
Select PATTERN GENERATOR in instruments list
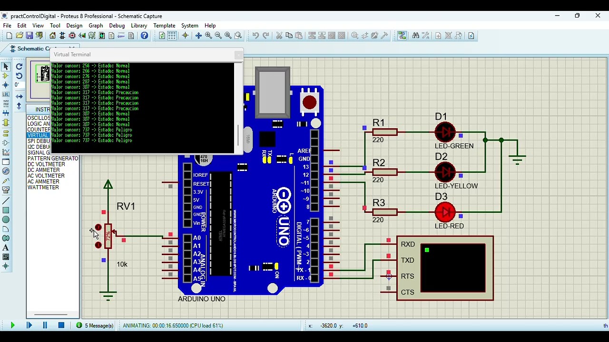53,158
